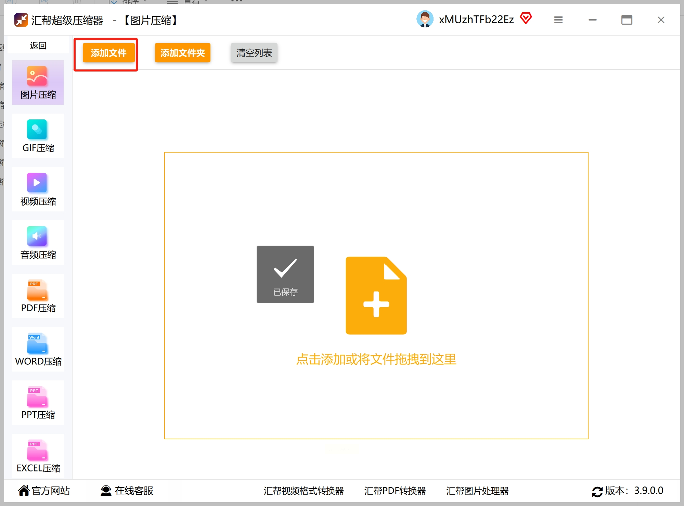Click the 清空列表 button

(x=254, y=53)
